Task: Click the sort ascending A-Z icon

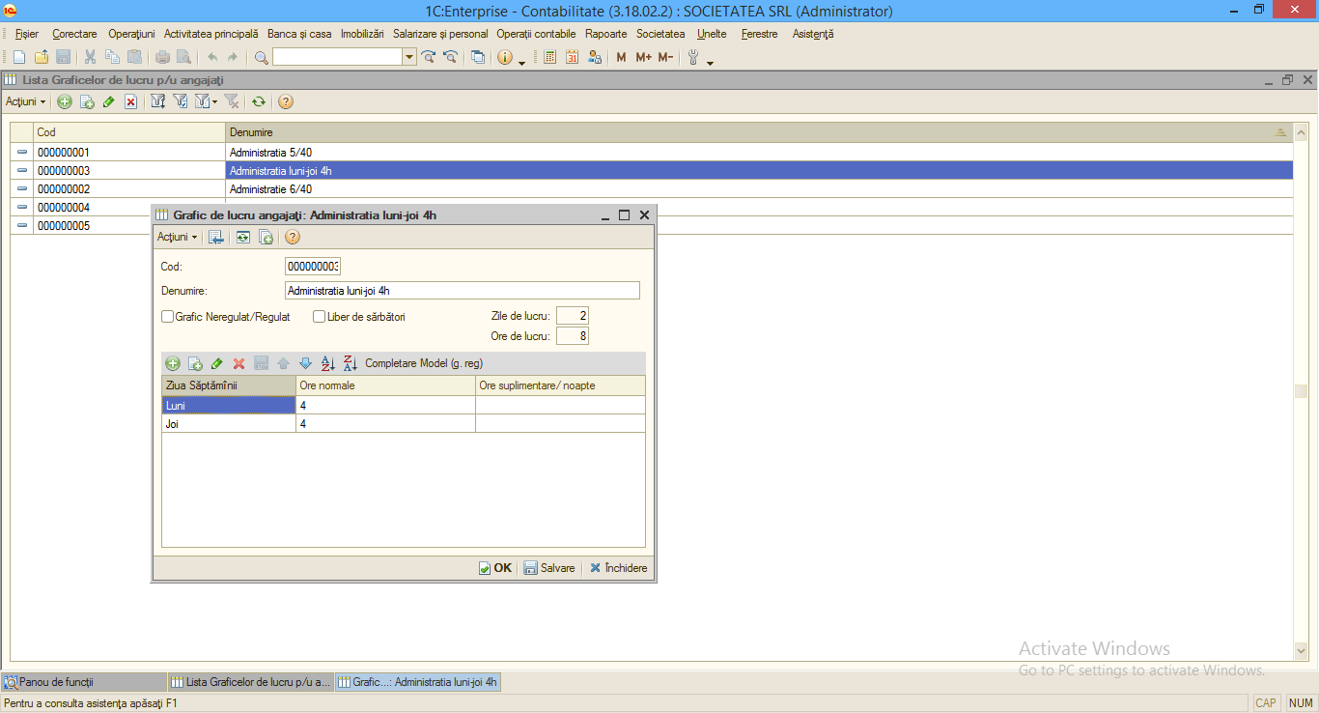Action: pos(327,363)
